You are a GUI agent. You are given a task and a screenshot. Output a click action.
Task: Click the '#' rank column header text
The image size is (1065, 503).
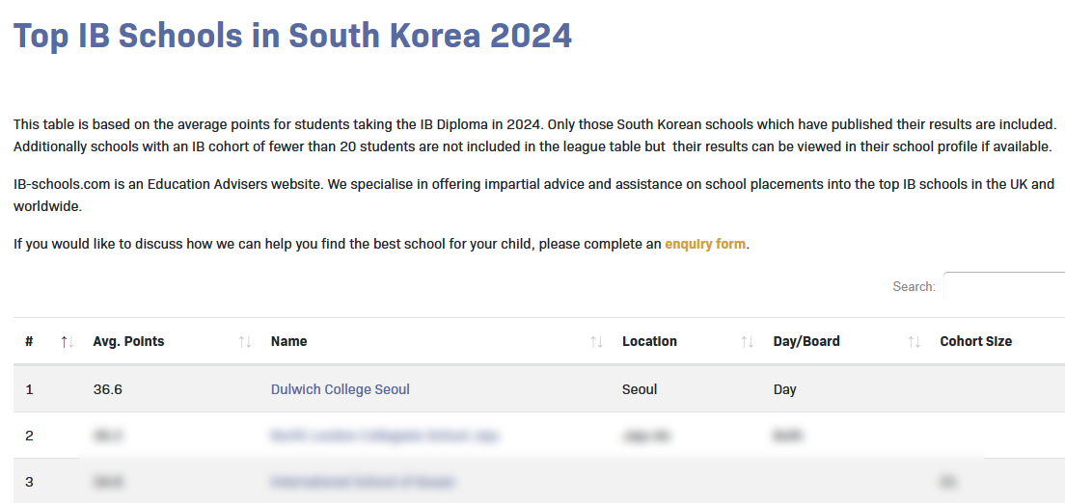pyautogui.click(x=29, y=341)
